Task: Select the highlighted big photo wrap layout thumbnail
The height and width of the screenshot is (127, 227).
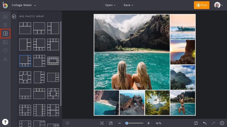Action: pos(25,61)
